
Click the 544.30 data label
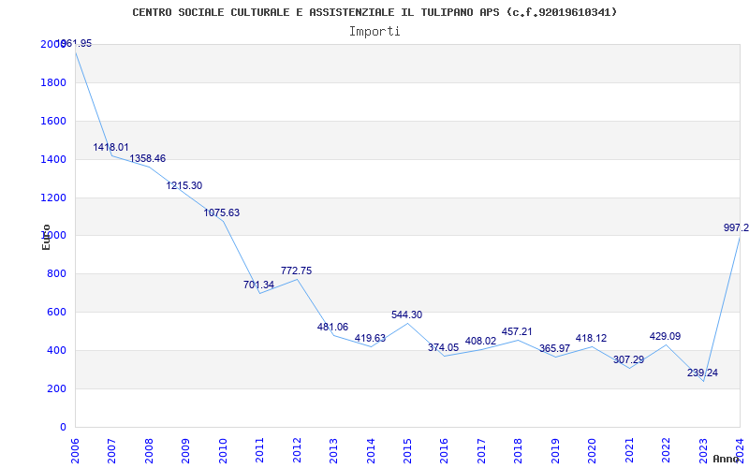click(407, 314)
